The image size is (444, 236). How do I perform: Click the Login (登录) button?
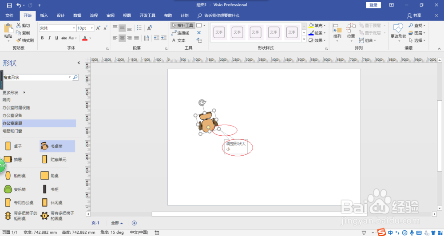373,5
